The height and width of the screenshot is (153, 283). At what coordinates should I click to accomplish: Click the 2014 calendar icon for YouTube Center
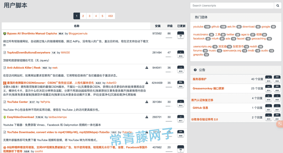tap(181, 103)
